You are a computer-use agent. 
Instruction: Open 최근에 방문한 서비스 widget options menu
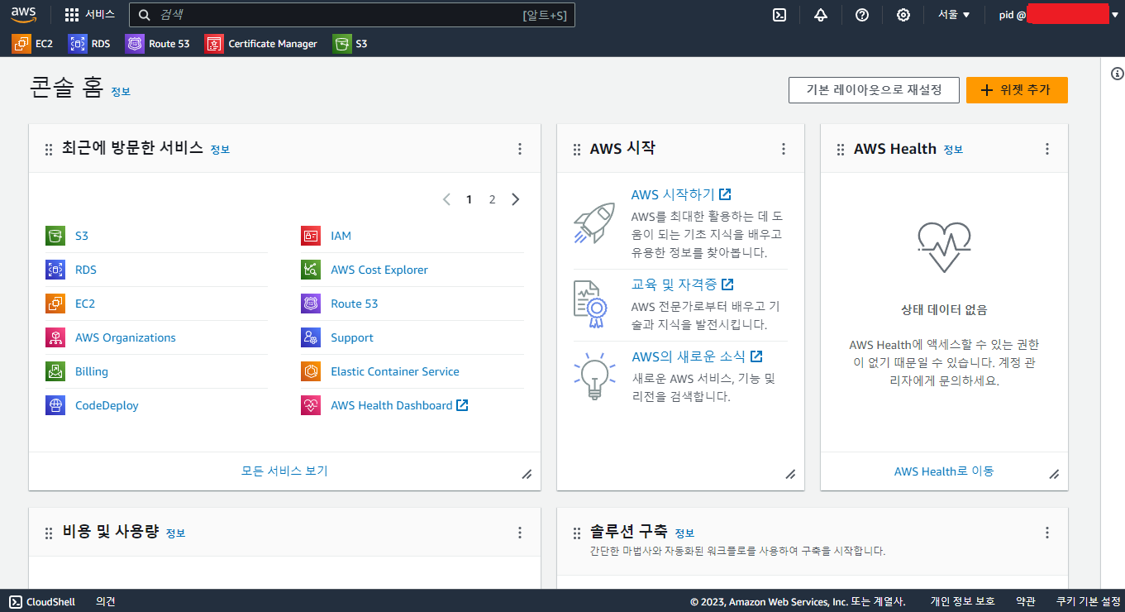coord(520,149)
